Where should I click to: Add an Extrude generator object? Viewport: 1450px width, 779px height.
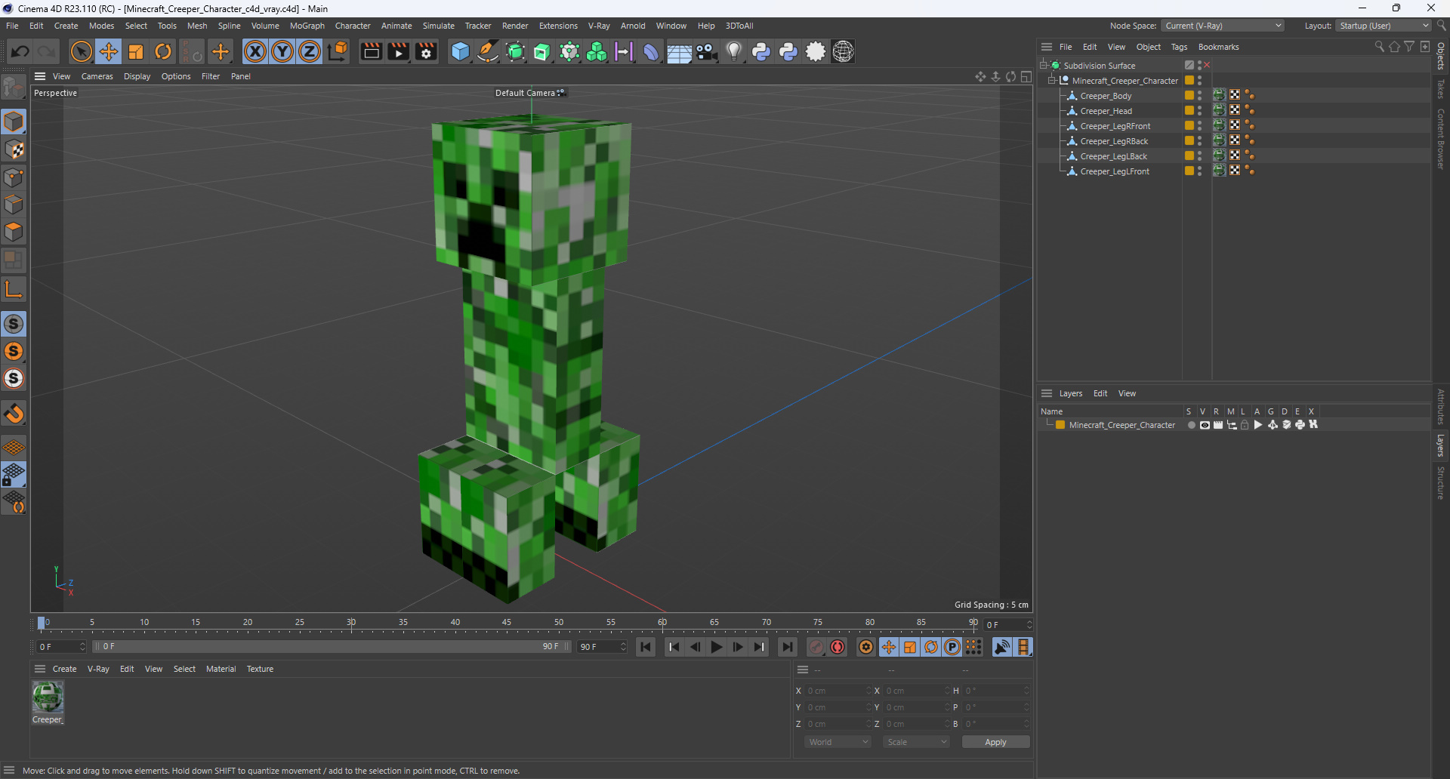click(542, 51)
